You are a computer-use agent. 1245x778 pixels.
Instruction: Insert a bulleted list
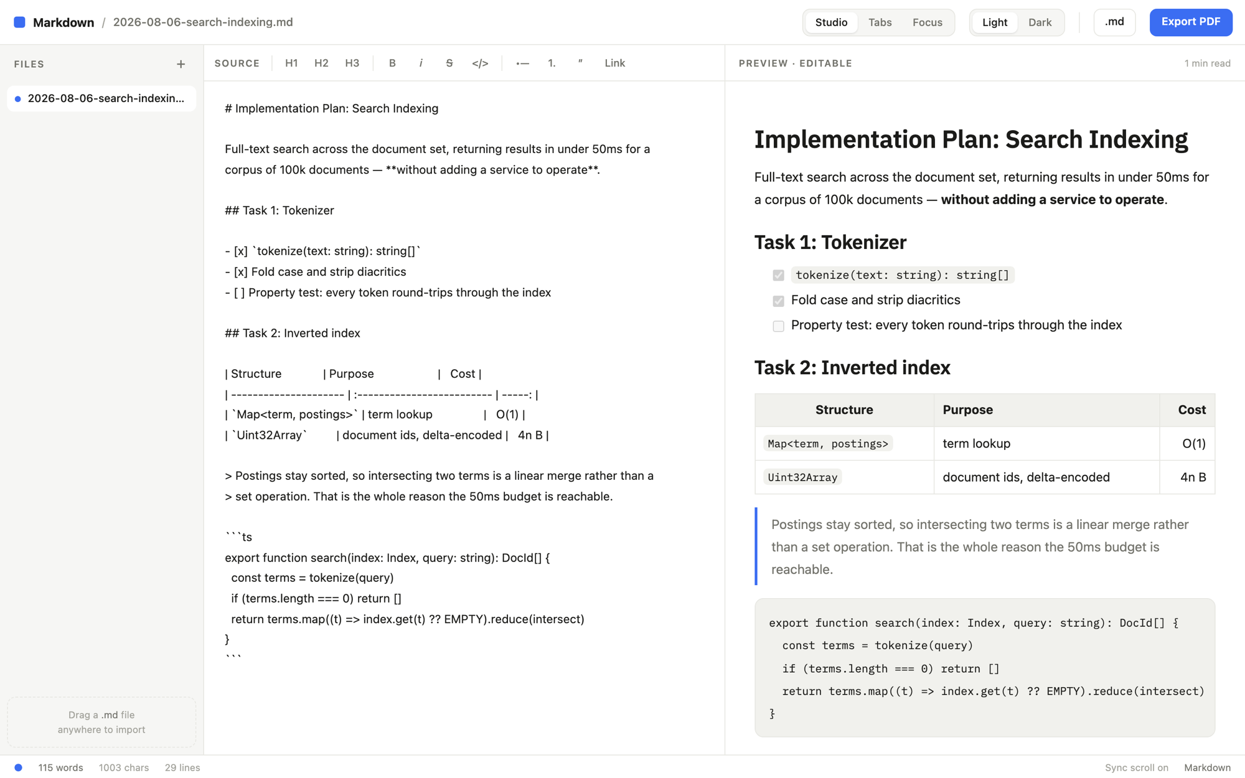pos(522,63)
